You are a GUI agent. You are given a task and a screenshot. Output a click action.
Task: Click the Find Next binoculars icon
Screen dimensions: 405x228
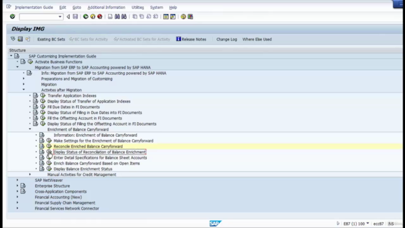point(124,16)
